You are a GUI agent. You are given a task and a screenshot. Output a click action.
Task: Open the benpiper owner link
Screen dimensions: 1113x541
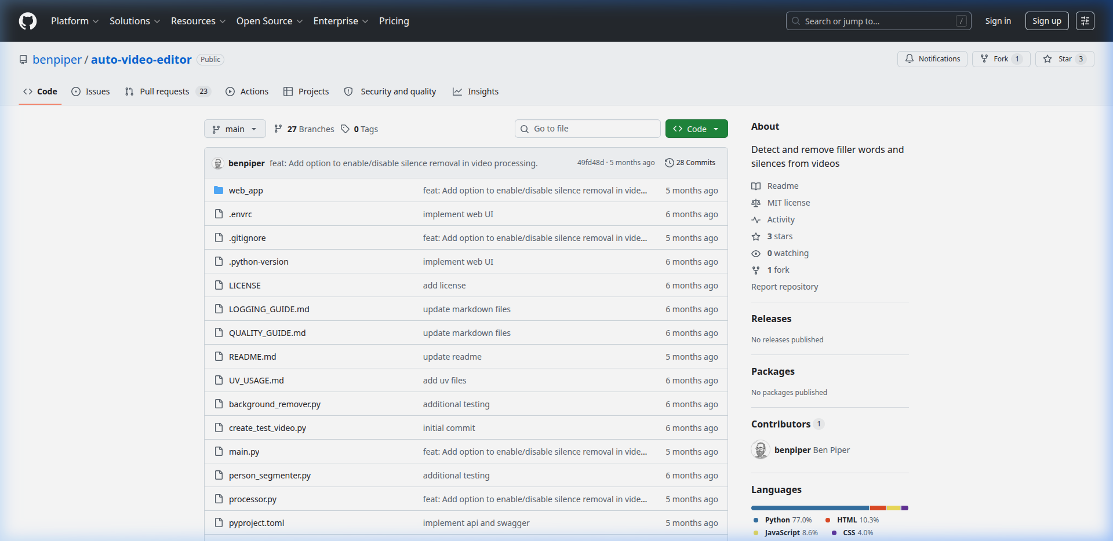(x=57, y=60)
